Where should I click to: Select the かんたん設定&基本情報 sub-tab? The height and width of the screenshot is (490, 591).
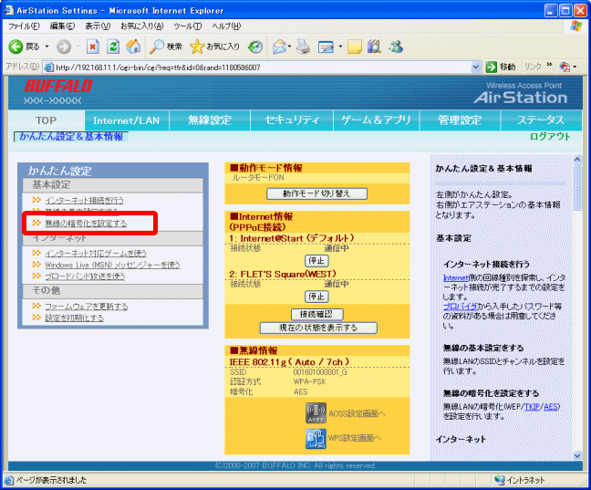(x=71, y=137)
